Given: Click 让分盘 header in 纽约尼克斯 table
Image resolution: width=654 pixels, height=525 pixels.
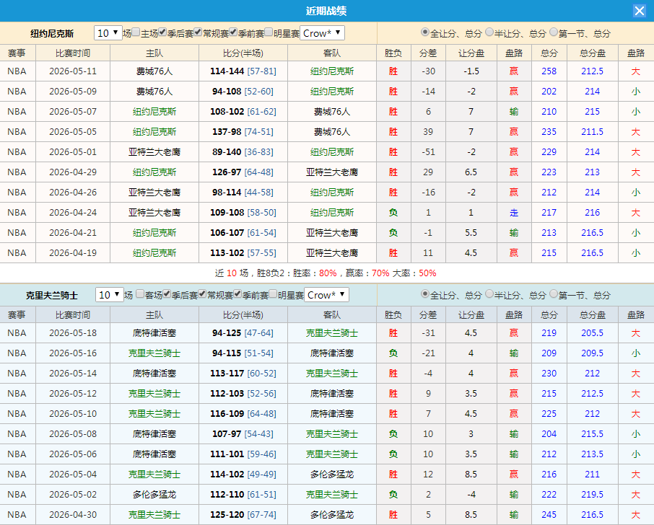Looking at the screenshot, I should tap(471, 53).
